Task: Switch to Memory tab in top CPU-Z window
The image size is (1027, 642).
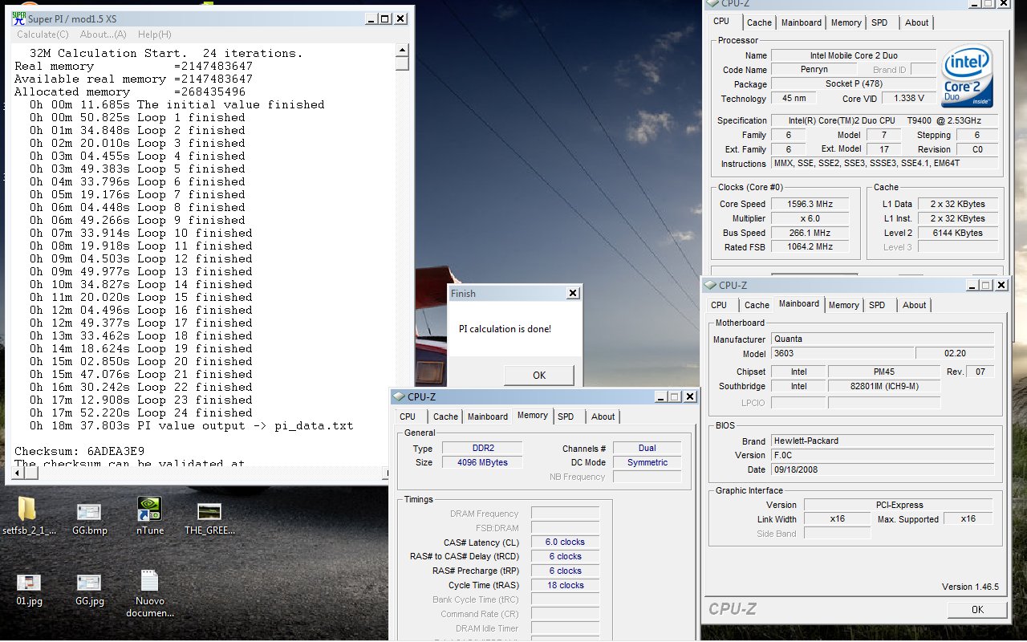Action: [x=846, y=22]
